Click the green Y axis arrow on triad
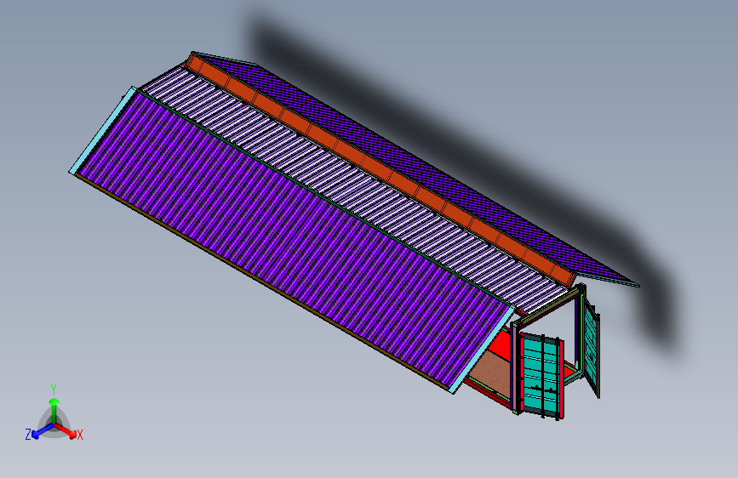Screen dimensions: 738x478 tap(54, 409)
